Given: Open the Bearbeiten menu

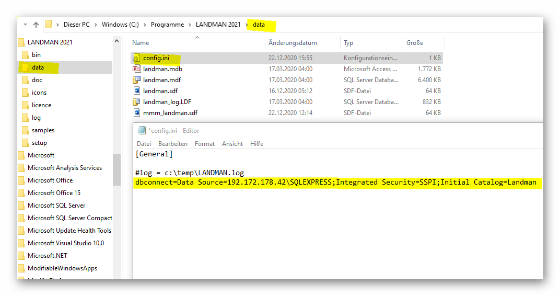Looking at the screenshot, I should coord(173,144).
